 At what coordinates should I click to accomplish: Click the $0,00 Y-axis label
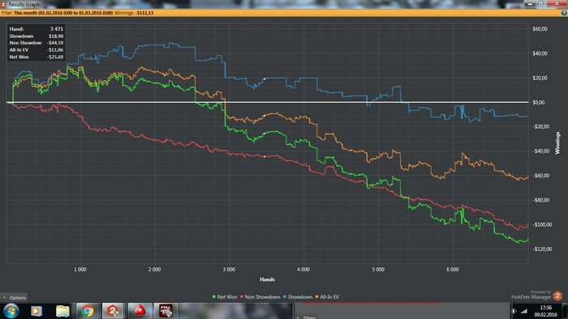(539, 103)
